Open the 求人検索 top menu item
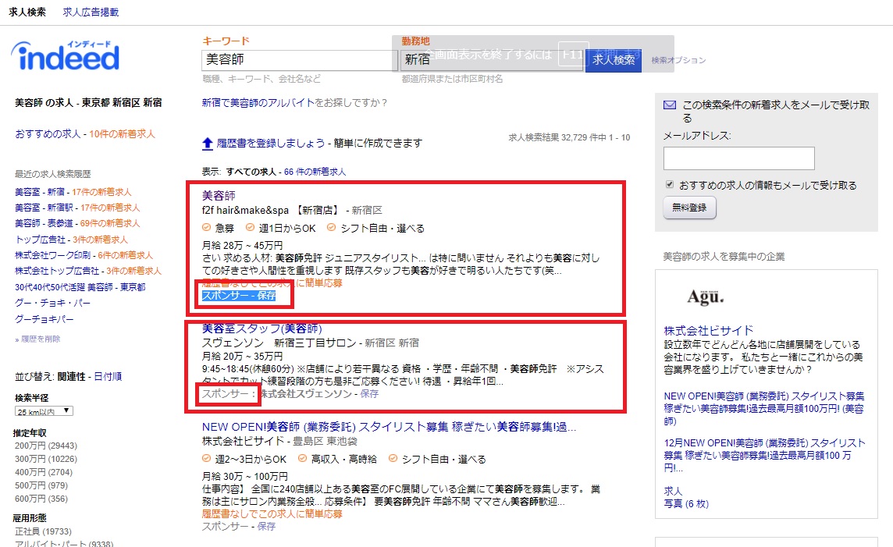Image resolution: width=893 pixels, height=547 pixels. pyautogui.click(x=27, y=12)
